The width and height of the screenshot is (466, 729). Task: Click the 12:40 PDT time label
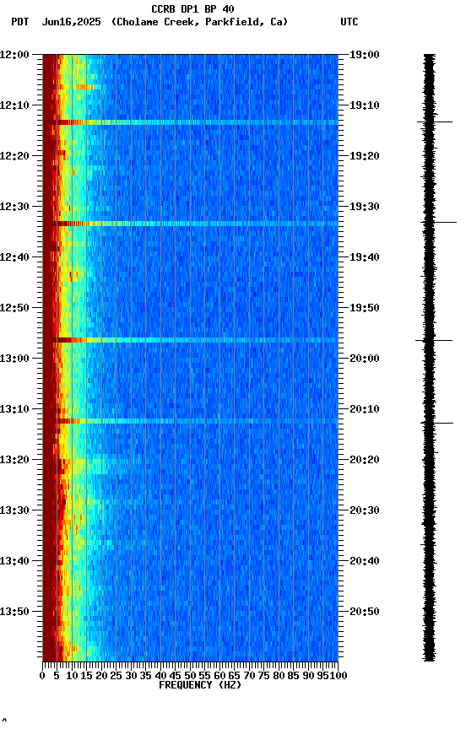pyautogui.click(x=14, y=257)
